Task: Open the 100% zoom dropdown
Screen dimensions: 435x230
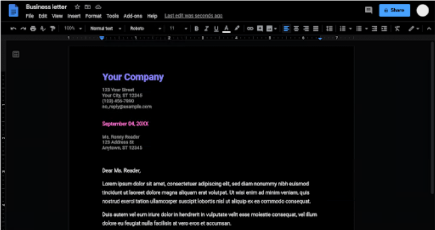Action: coord(72,28)
